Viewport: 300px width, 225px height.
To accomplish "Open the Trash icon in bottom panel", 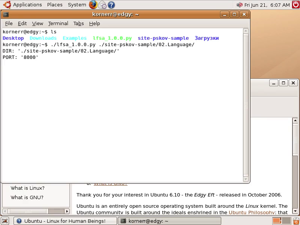I will (296, 221).
